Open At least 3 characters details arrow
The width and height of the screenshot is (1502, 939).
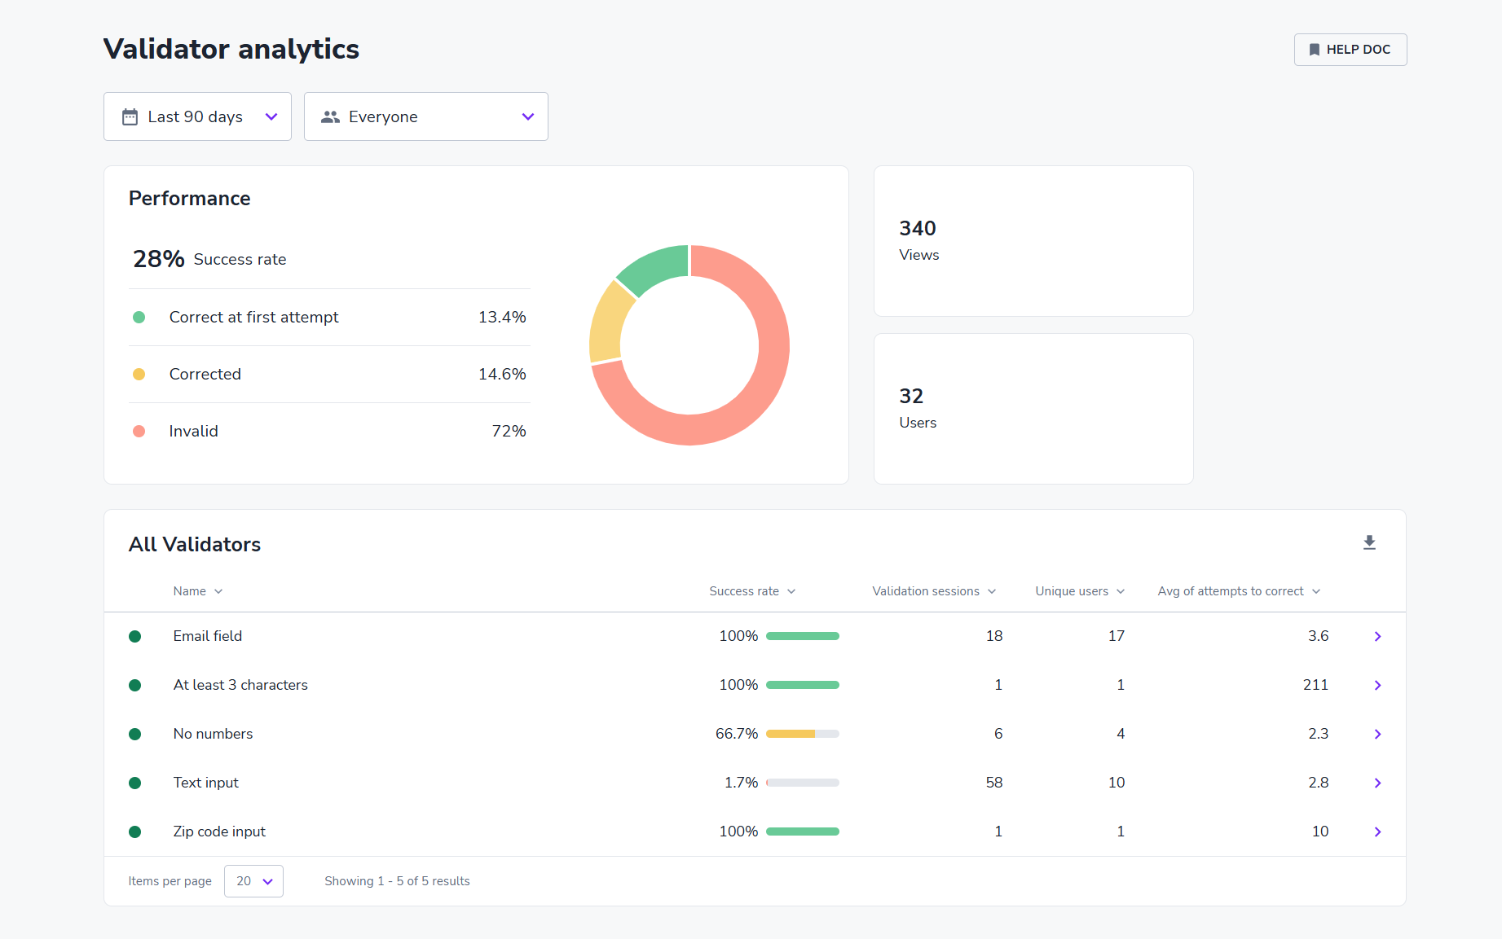pos(1377,685)
